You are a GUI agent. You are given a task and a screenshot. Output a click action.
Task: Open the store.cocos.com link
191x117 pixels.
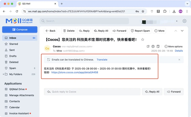[x=75, y=72]
